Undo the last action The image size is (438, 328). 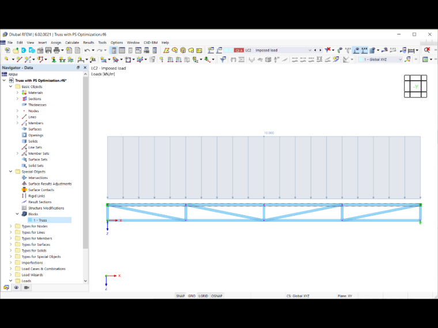tap(87, 50)
